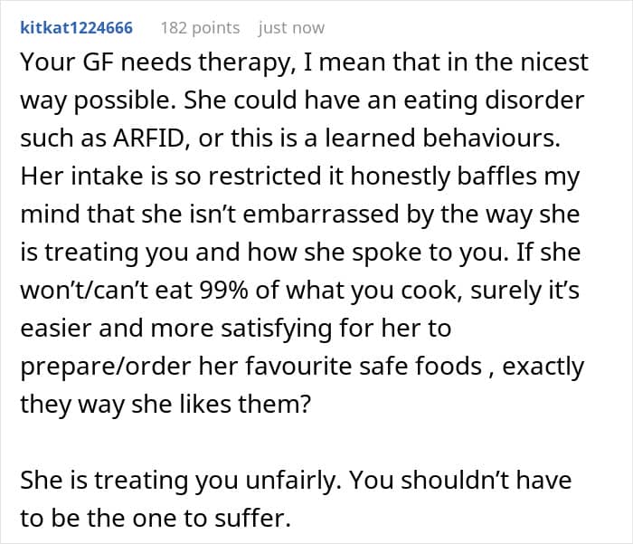Click the words 'learned behaviours'

click(x=442, y=138)
